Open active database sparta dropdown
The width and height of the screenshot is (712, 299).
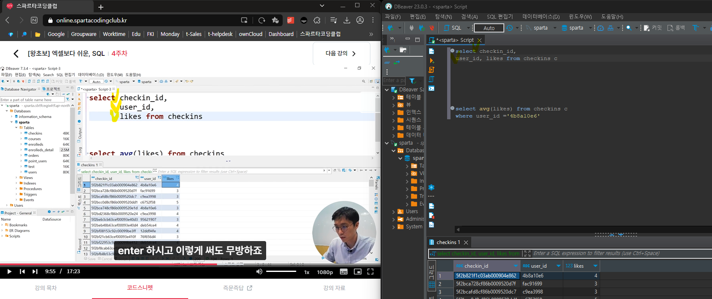(576, 28)
